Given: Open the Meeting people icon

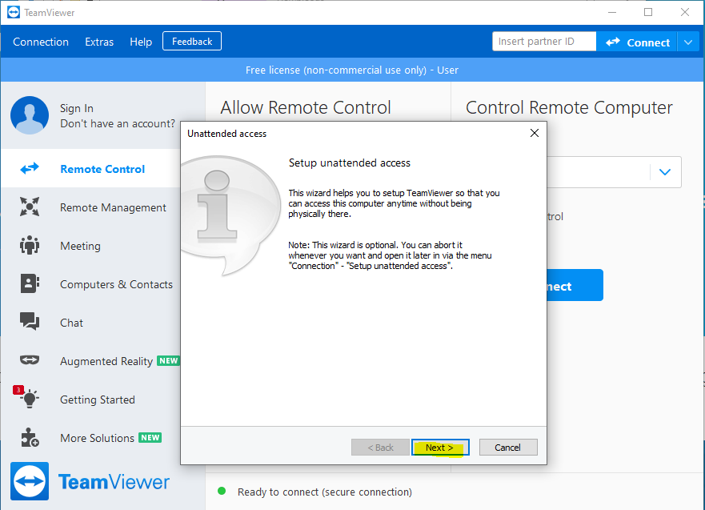Looking at the screenshot, I should 30,246.
